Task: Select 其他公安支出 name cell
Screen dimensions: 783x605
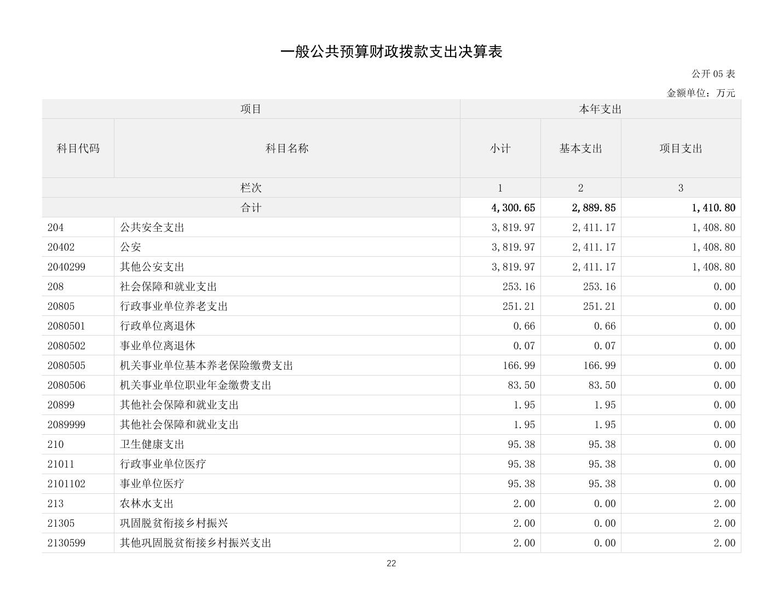Action: pos(287,267)
